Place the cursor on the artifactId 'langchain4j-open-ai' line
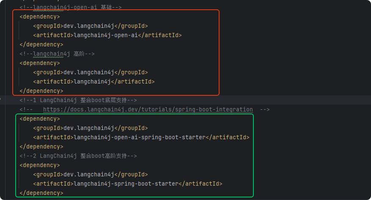371x200 pixels. (107, 35)
